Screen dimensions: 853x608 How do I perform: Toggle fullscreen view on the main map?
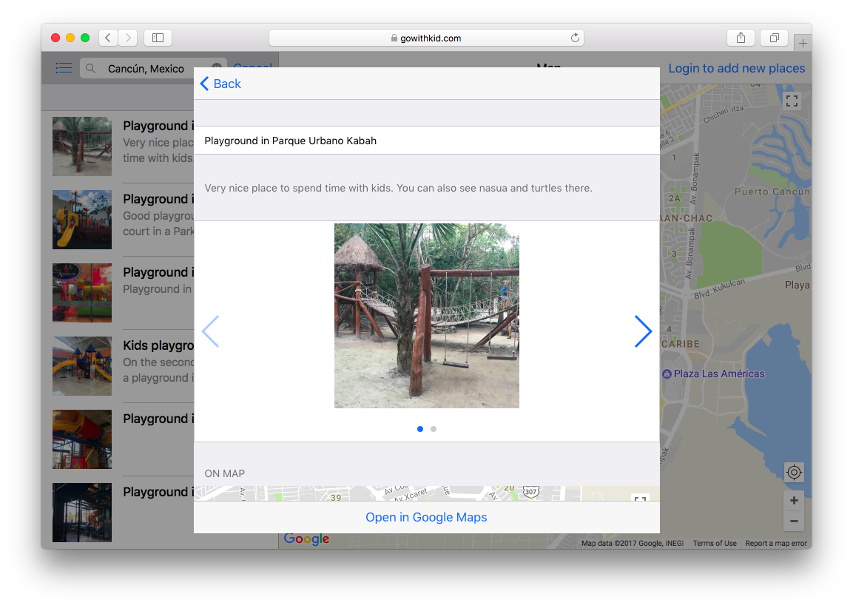(792, 101)
